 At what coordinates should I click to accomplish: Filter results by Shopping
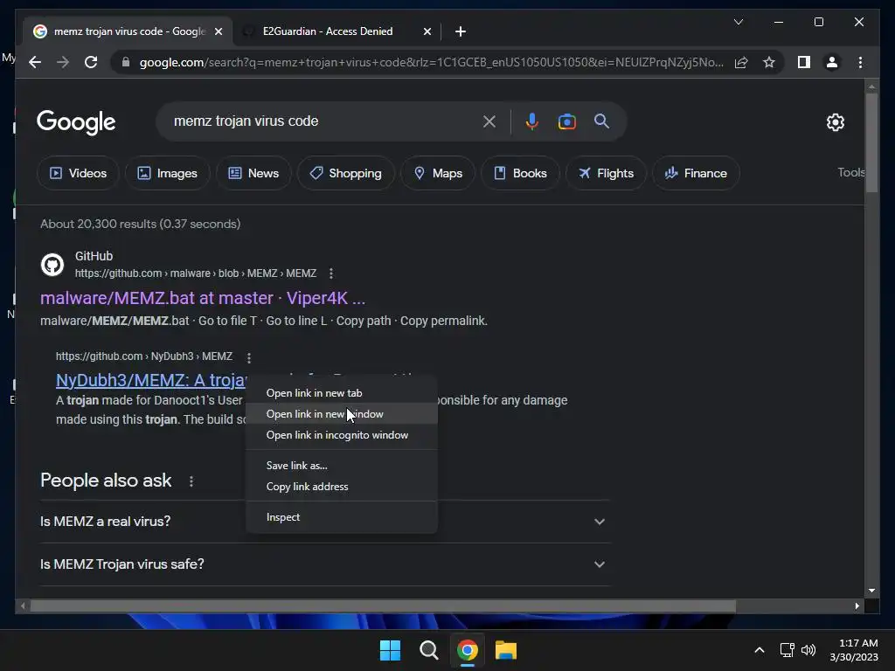tap(345, 173)
